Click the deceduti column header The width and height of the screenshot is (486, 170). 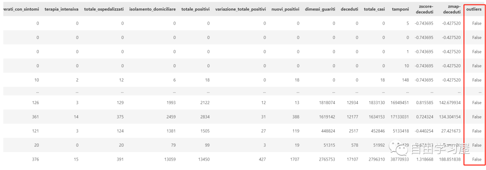349,9
